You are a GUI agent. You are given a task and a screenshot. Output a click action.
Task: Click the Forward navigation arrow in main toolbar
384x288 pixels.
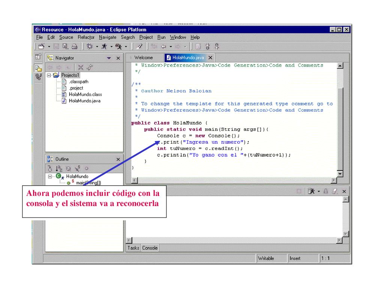click(x=178, y=46)
